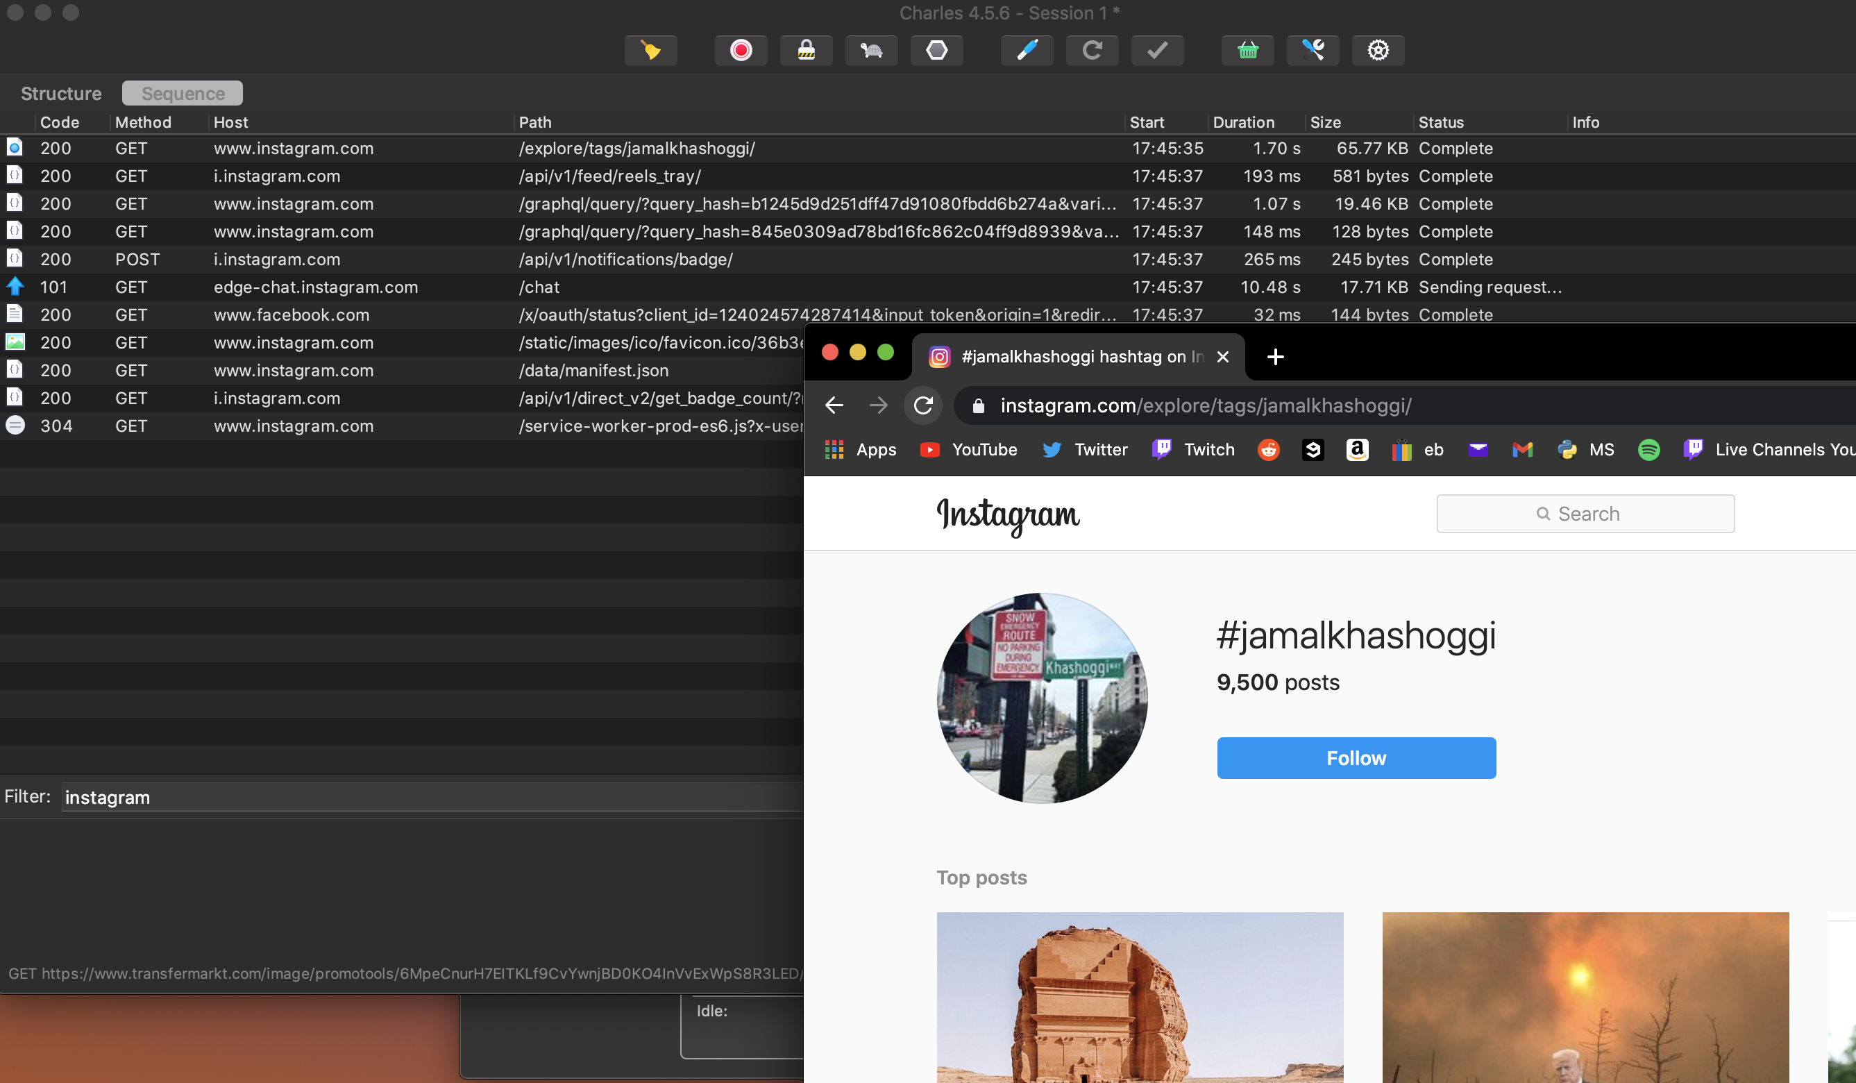1856x1083 pixels.
Task: Open the Twitch bookmark
Action: click(1193, 449)
